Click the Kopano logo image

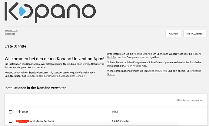click(50, 12)
